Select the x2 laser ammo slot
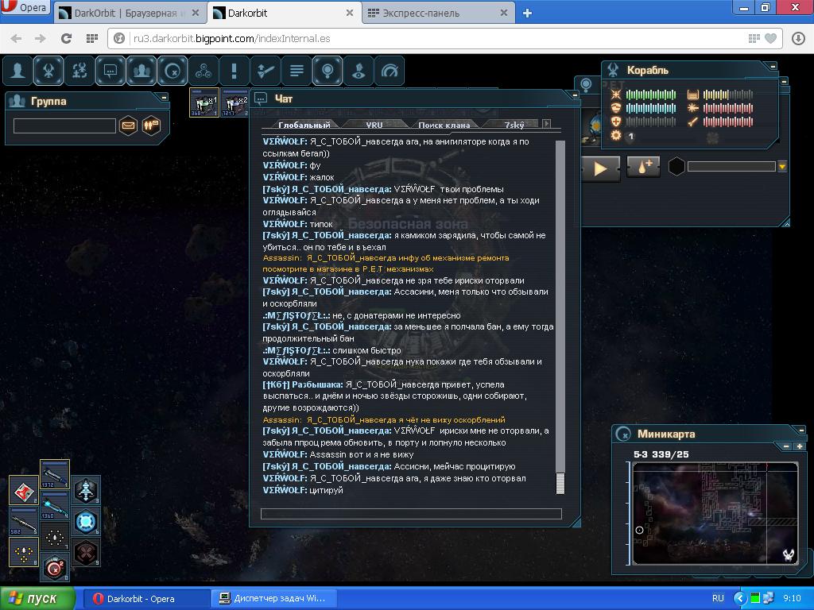This screenshot has height=610, width=814. (235, 102)
